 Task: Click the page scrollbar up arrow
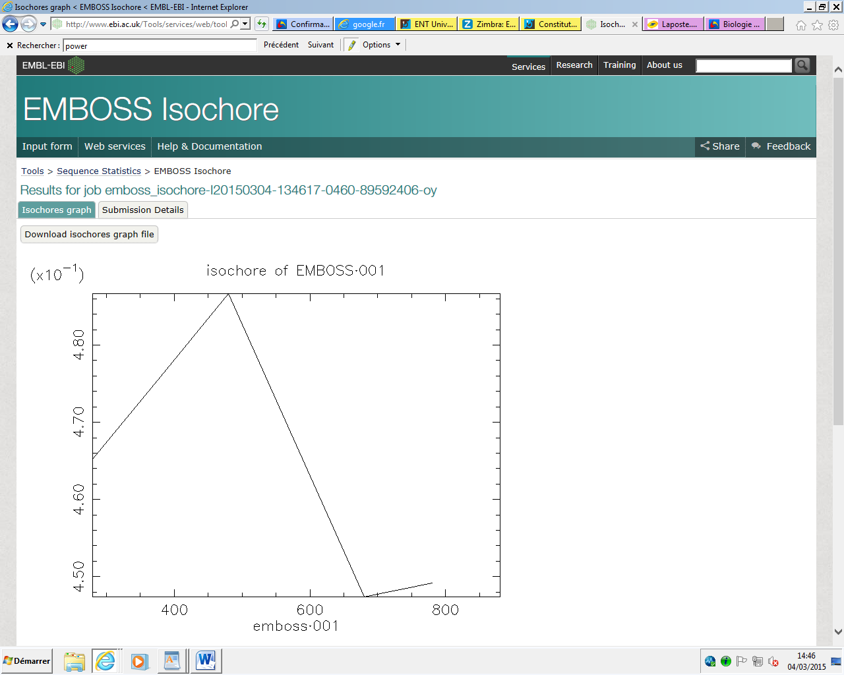pyautogui.click(x=838, y=69)
